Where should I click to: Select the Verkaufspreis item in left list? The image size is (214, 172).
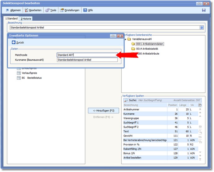[x=29, y=73]
